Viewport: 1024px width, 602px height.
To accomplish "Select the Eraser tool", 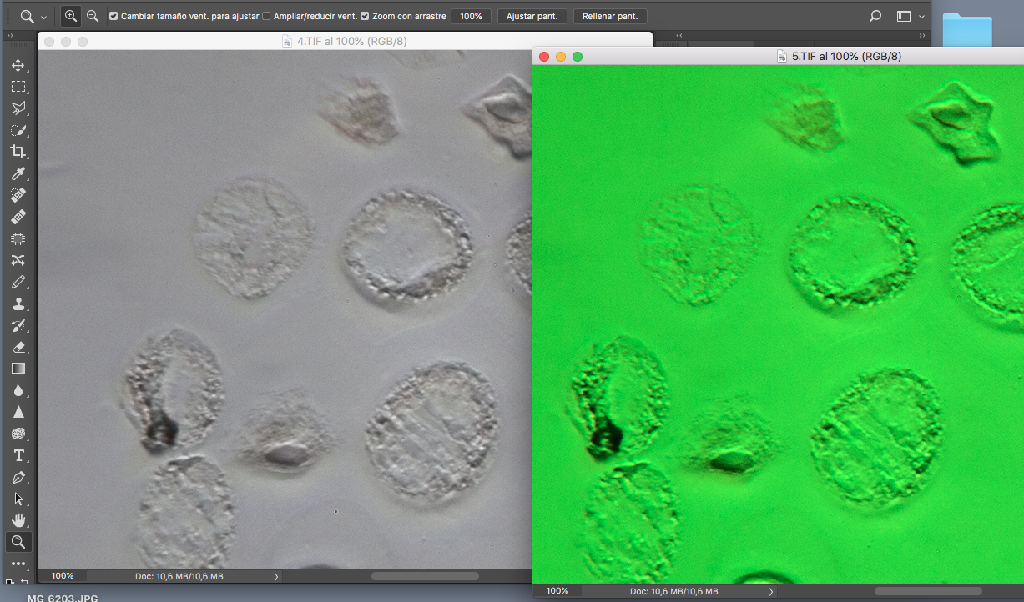I will click(x=18, y=347).
